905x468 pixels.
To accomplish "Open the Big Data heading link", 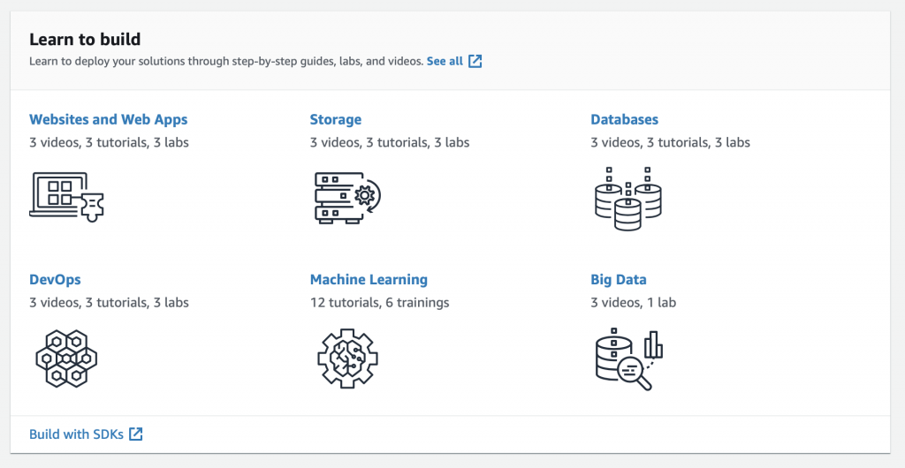I will pyautogui.click(x=618, y=280).
